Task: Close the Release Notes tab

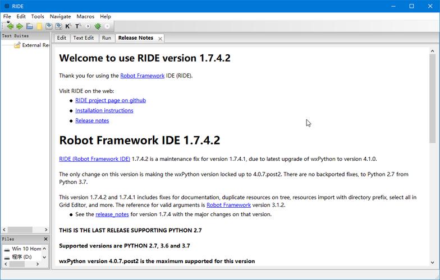Action: point(160,39)
